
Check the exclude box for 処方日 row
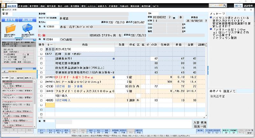point(41,50)
